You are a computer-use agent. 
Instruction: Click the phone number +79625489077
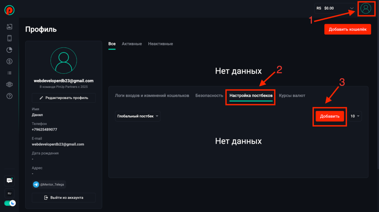click(44, 130)
